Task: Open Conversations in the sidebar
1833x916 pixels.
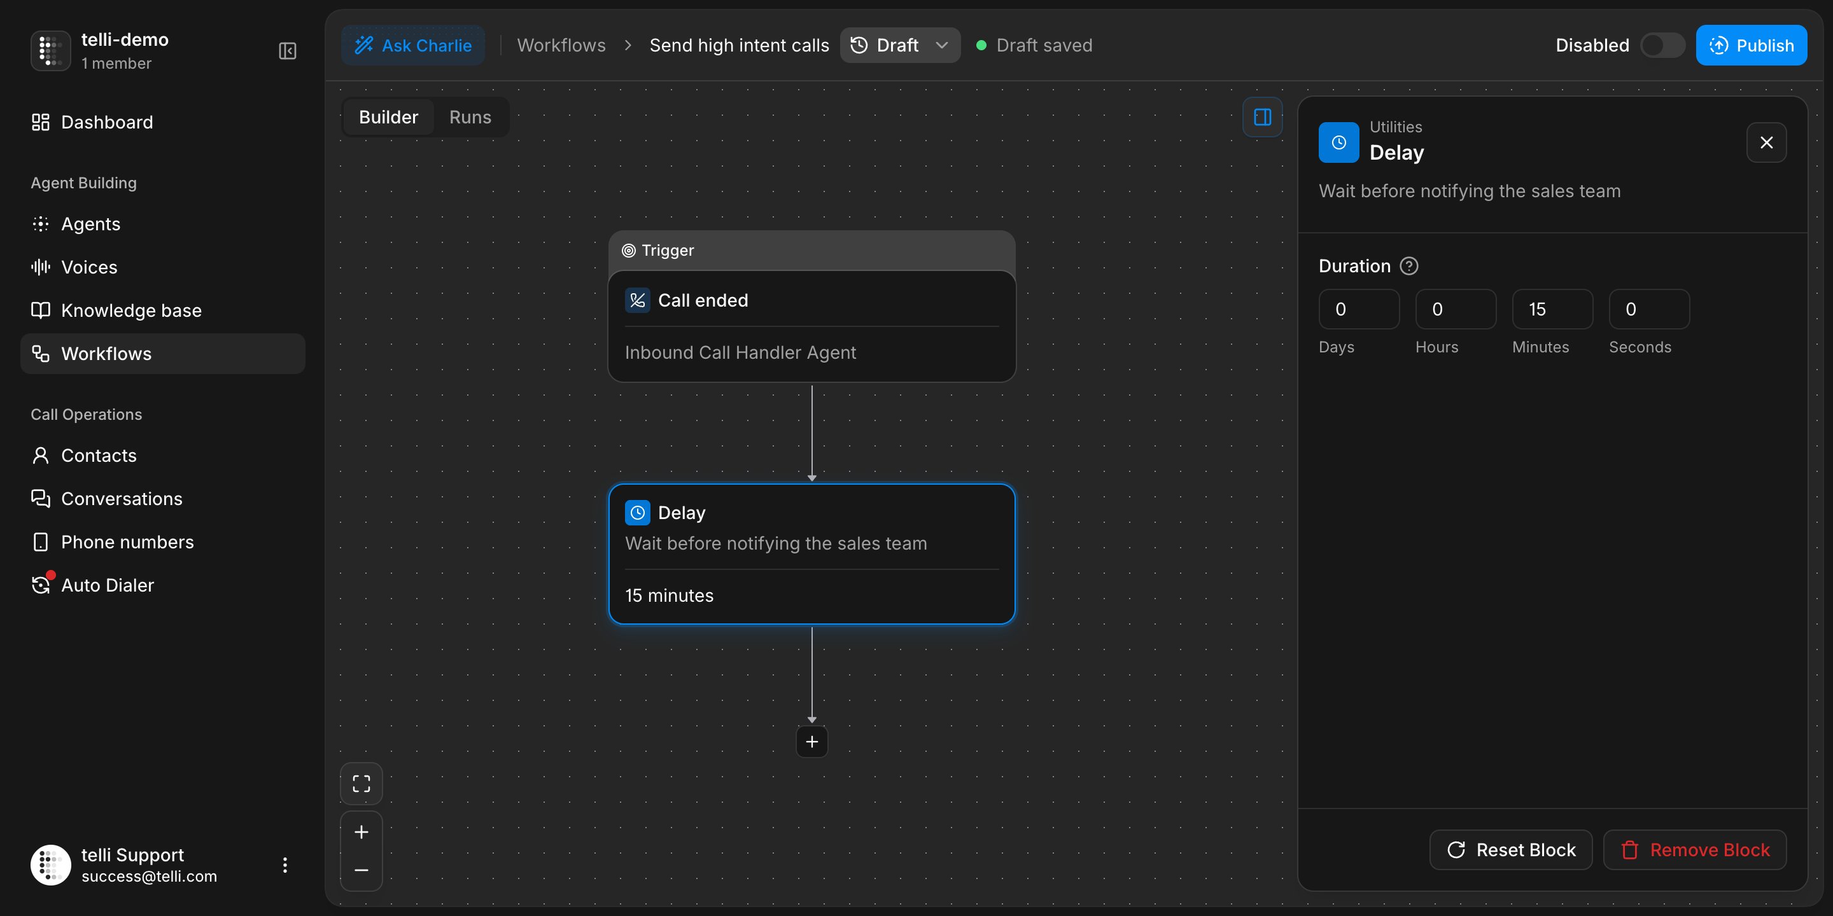Action: (x=162, y=499)
